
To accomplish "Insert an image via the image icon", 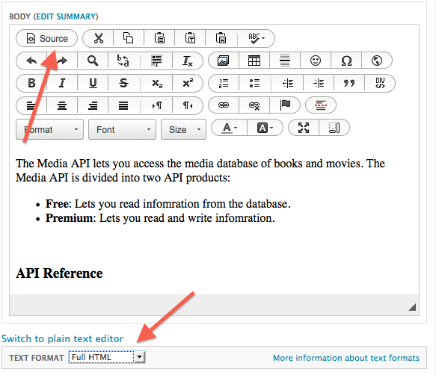I will point(224,61).
